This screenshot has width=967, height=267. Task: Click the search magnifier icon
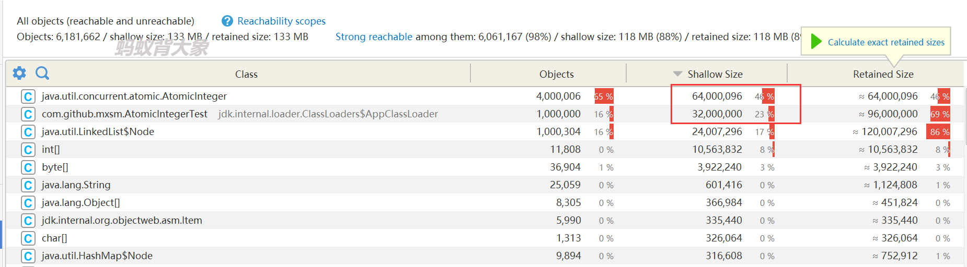42,73
